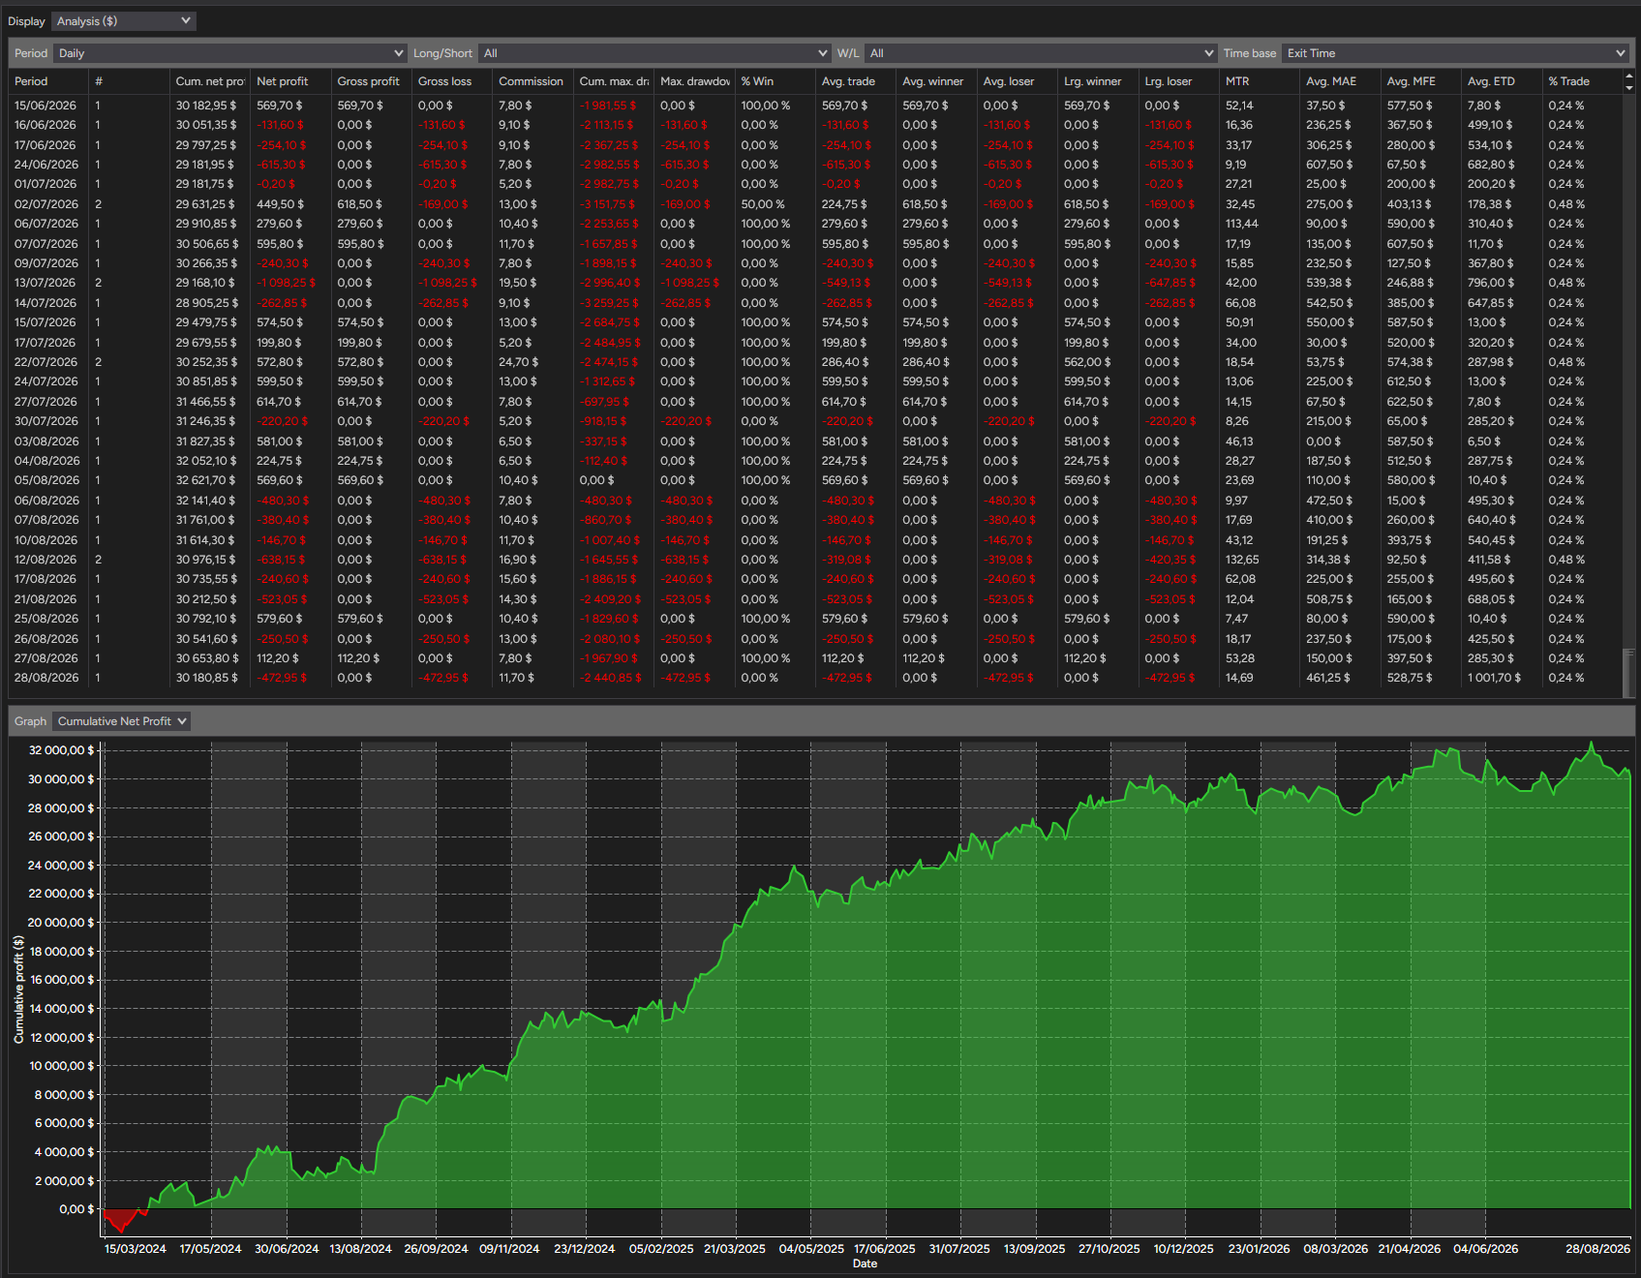Open the Period dropdown set to Daily

[230, 53]
